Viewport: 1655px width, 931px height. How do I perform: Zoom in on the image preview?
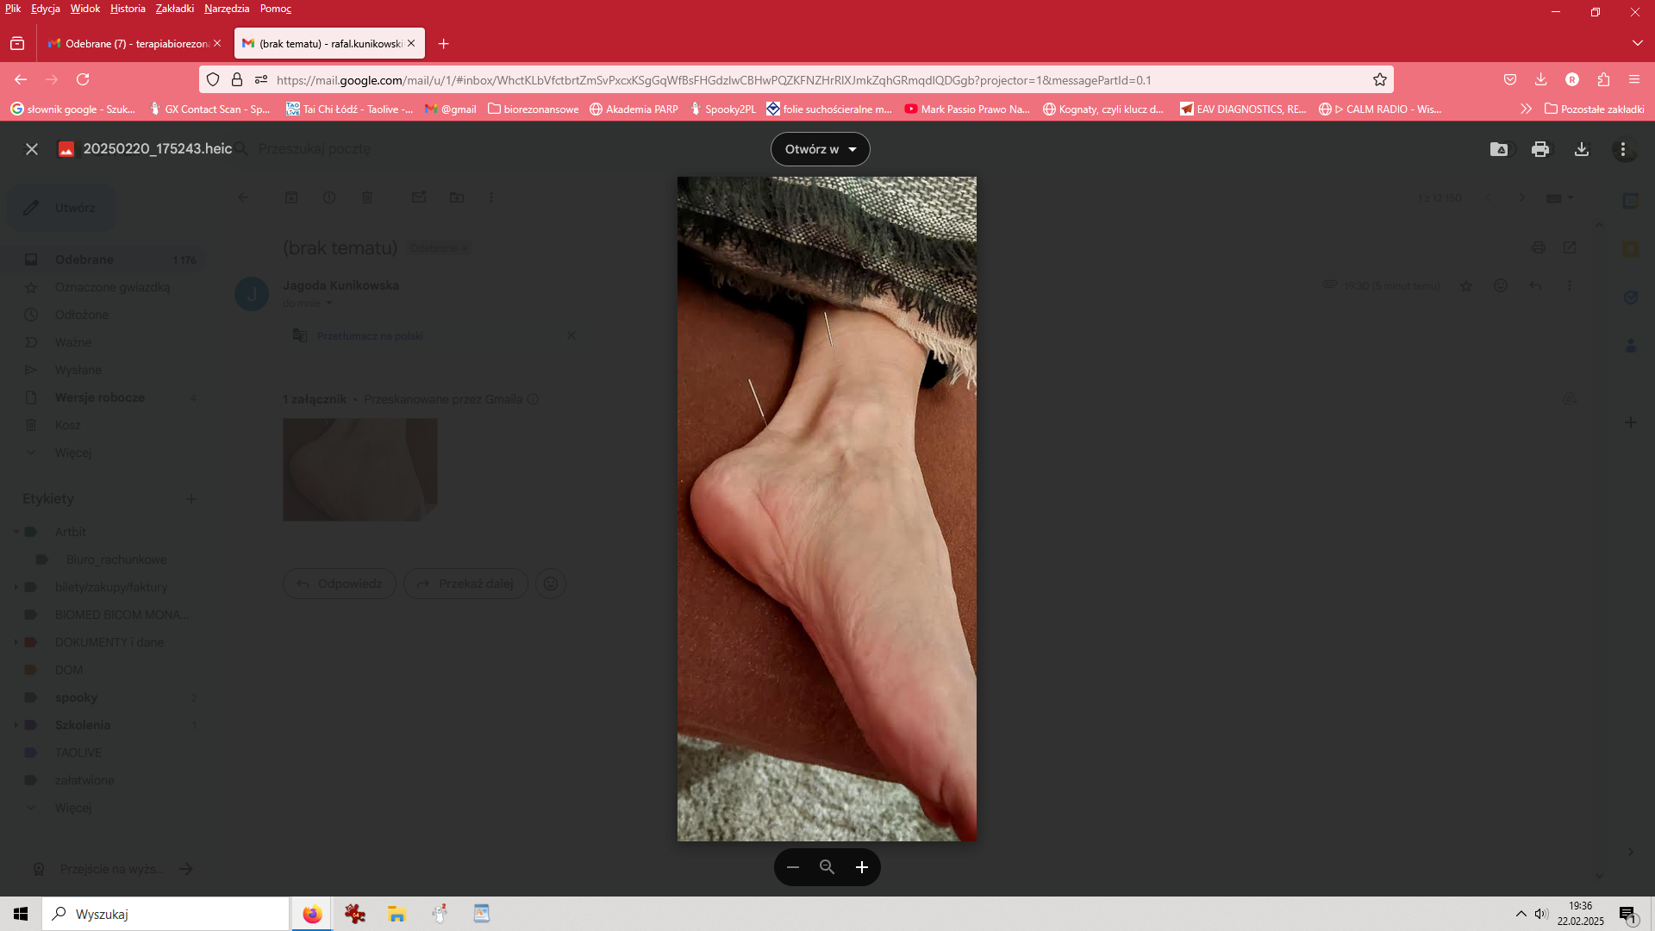point(862,867)
